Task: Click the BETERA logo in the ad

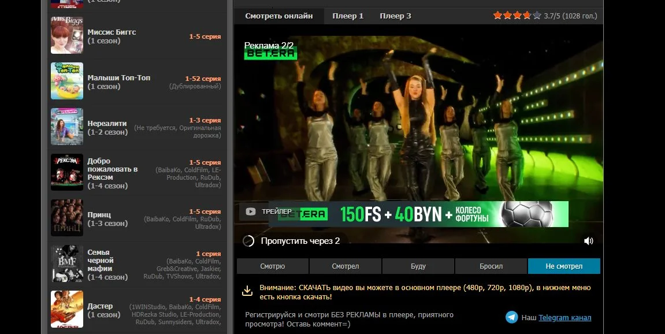Action: coord(270,54)
